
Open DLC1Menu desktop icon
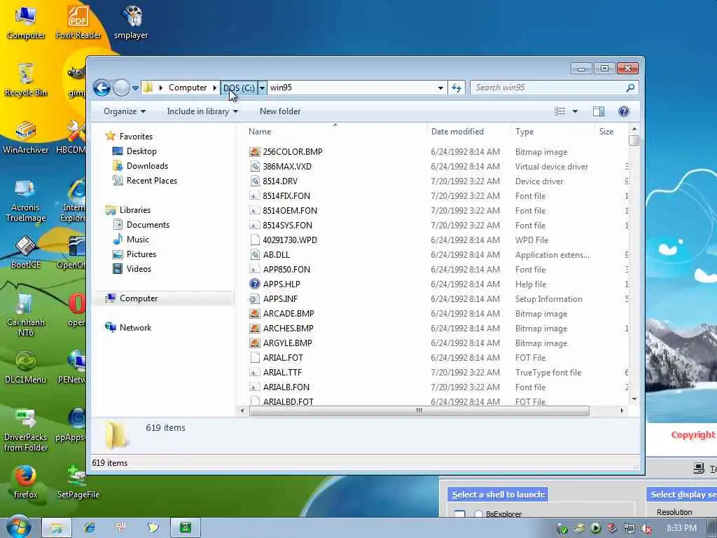(x=26, y=367)
